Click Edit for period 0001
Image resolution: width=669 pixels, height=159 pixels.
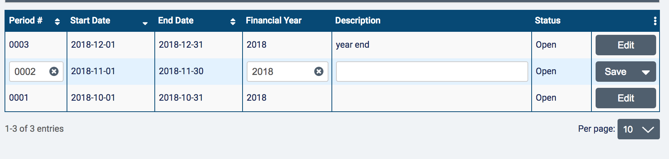[625, 98]
